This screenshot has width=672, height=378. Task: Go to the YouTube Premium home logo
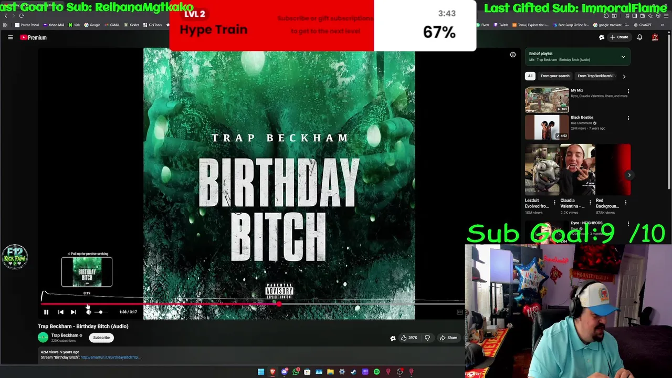point(34,37)
